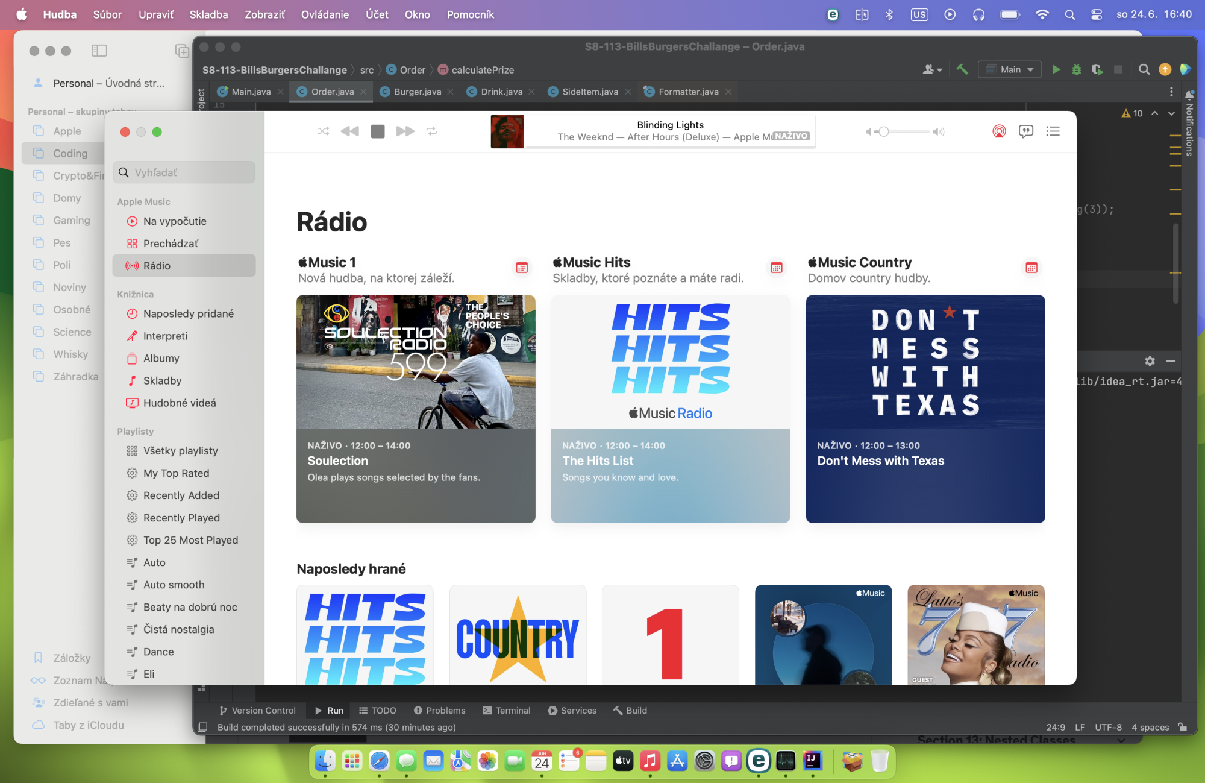Select Prechádzať in the sidebar
The width and height of the screenshot is (1205, 783).
171,244
